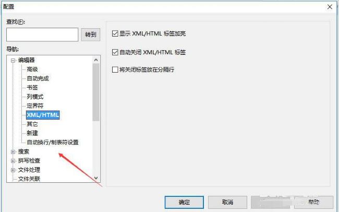This screenshot has height=212, width=339.
Task: Toggle 自动关闭 XML/HTML 标签 checkbox
Action: click(x=115, y=52)
